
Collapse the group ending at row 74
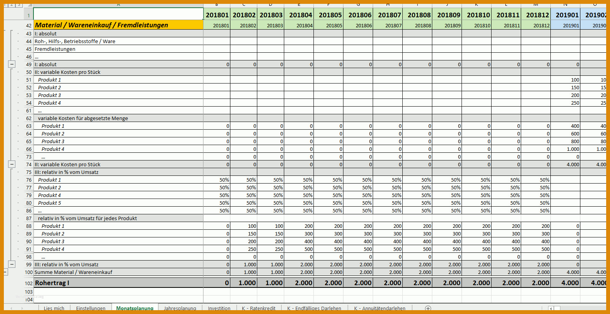[12, 164]
